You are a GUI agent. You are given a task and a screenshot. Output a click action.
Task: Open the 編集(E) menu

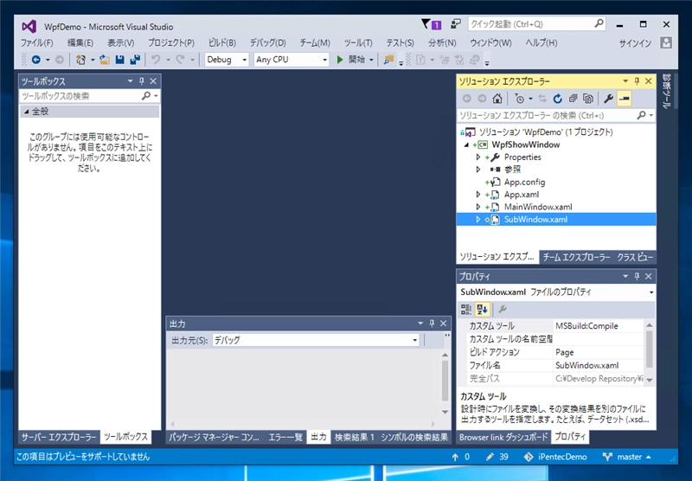tap(80, 42)
